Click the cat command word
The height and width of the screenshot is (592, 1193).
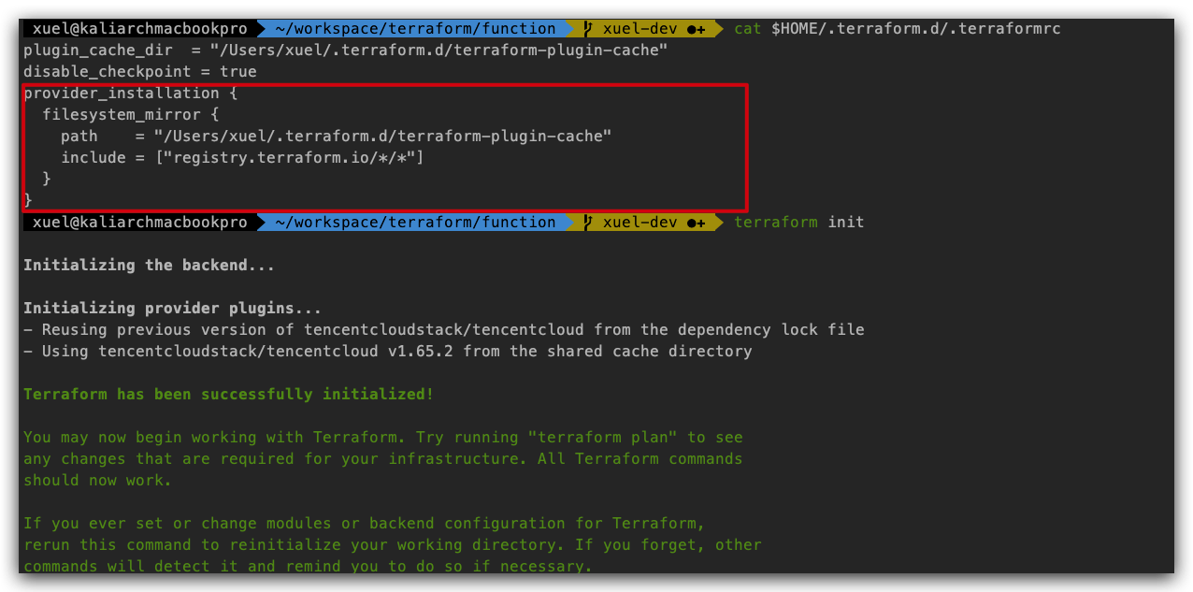coord(748,29)
